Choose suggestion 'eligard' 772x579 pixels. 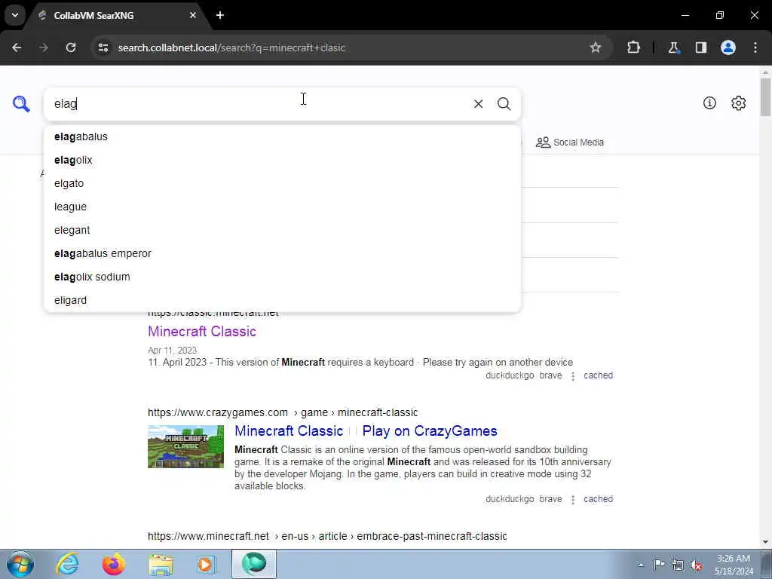282,300
